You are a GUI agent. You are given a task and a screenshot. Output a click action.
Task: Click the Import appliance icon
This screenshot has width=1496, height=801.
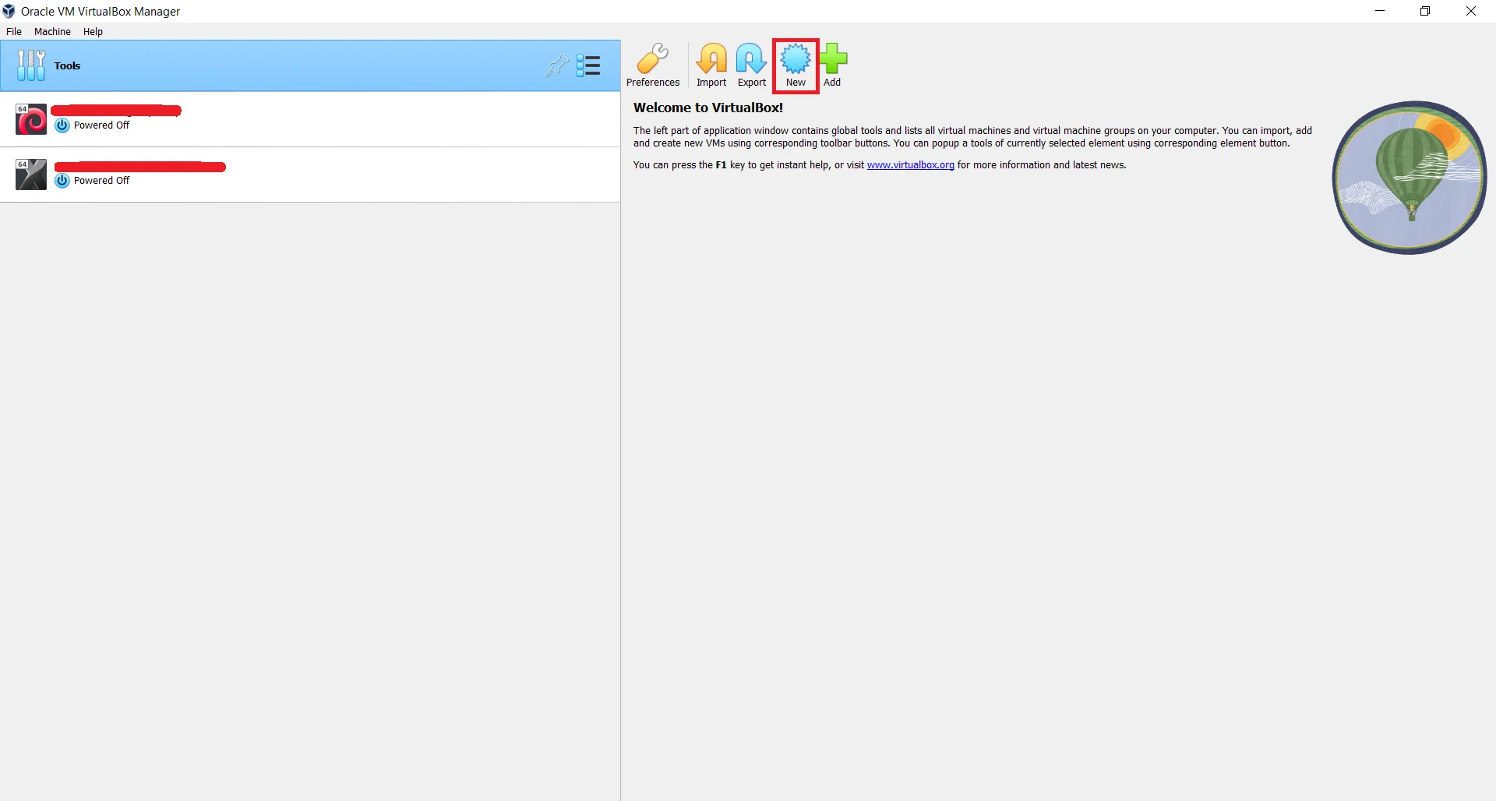(x=711, y=65)
